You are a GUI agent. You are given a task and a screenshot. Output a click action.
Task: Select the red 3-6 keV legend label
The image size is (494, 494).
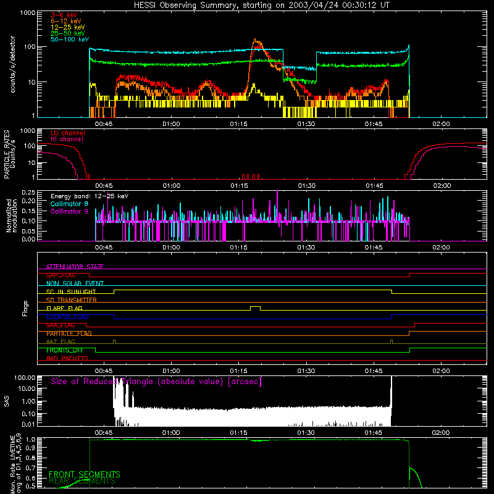click(x=64, y=15)
